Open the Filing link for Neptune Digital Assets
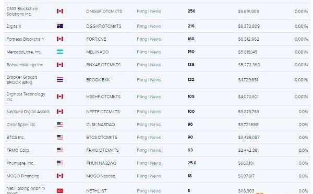This screenshot has width=313, height=194. 142,112
